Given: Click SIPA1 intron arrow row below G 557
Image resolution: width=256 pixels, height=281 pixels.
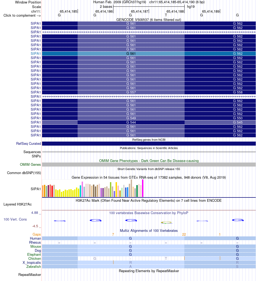Looking at the screenshot, I should pyautogui.click(x=149, y=97).
